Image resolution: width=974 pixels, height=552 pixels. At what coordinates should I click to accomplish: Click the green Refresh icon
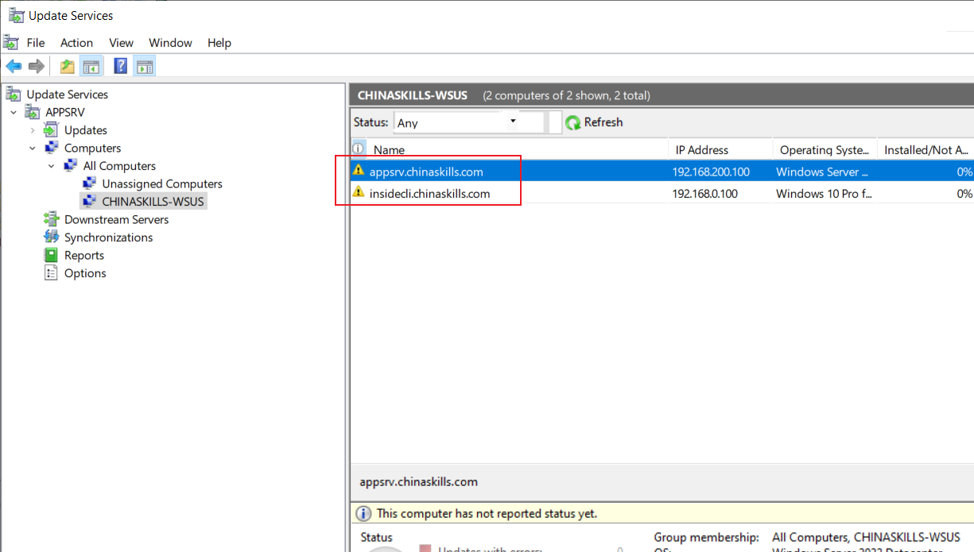point(573,122)
